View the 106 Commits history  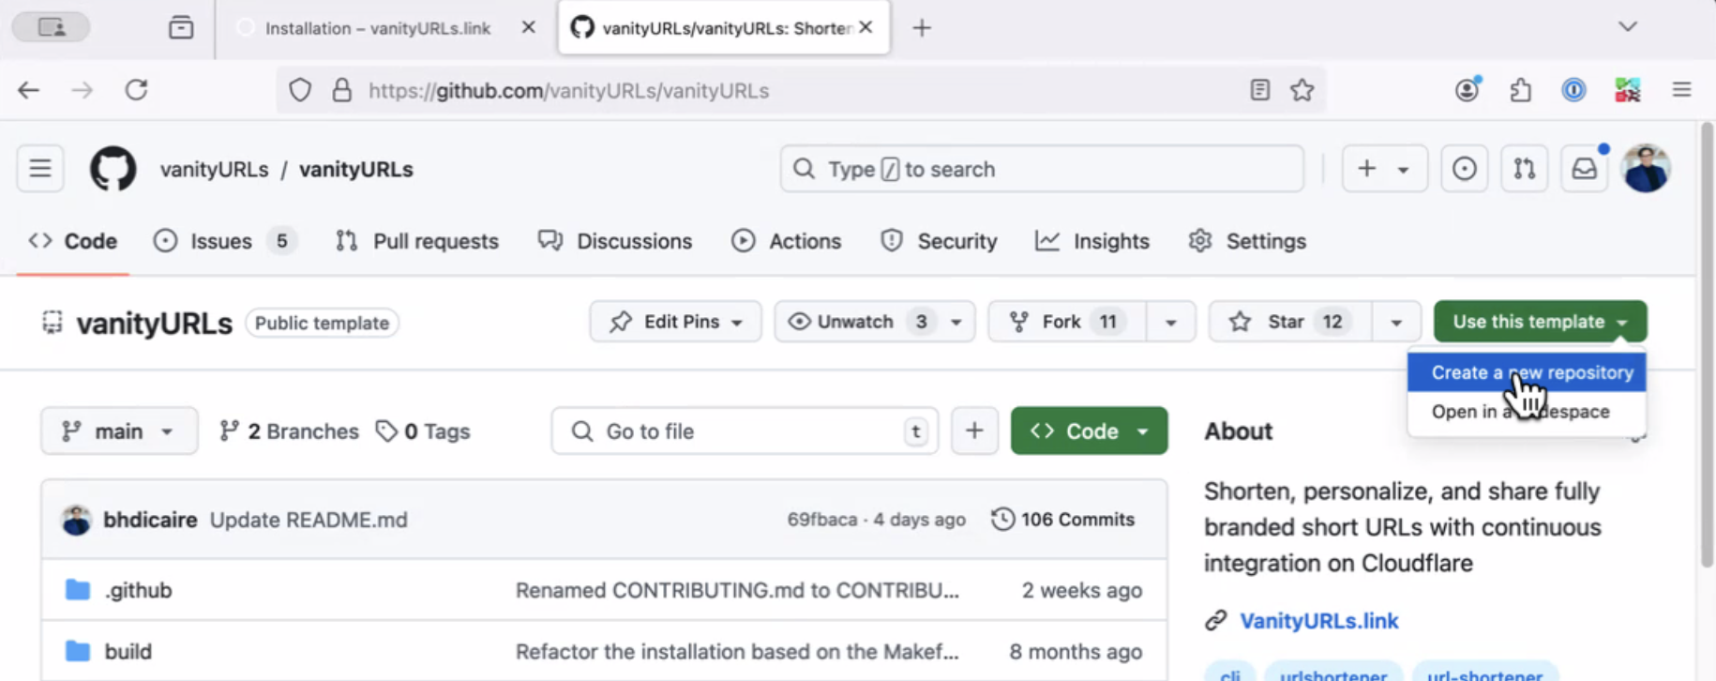(x=1063, y=520)
